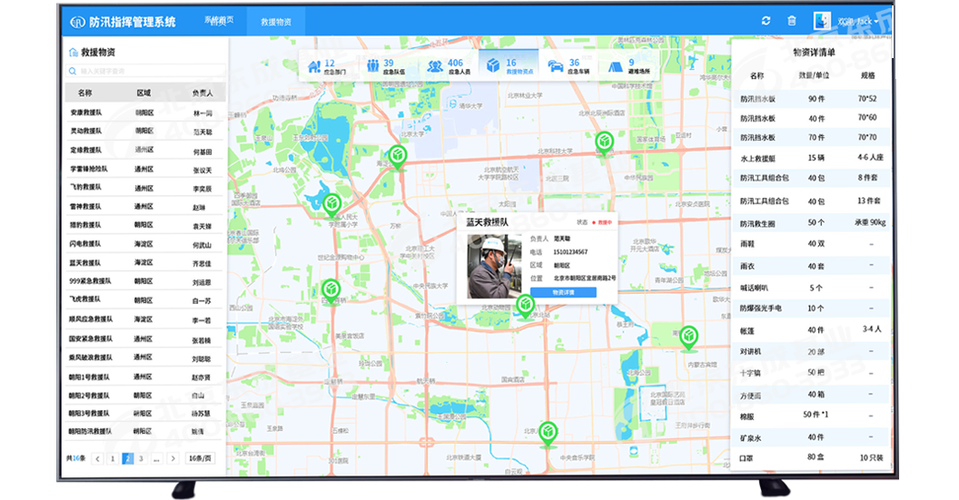The image size is (959, 500).
Task: Select the 避难场所 tent icon filter
Action: coord(615,66)
